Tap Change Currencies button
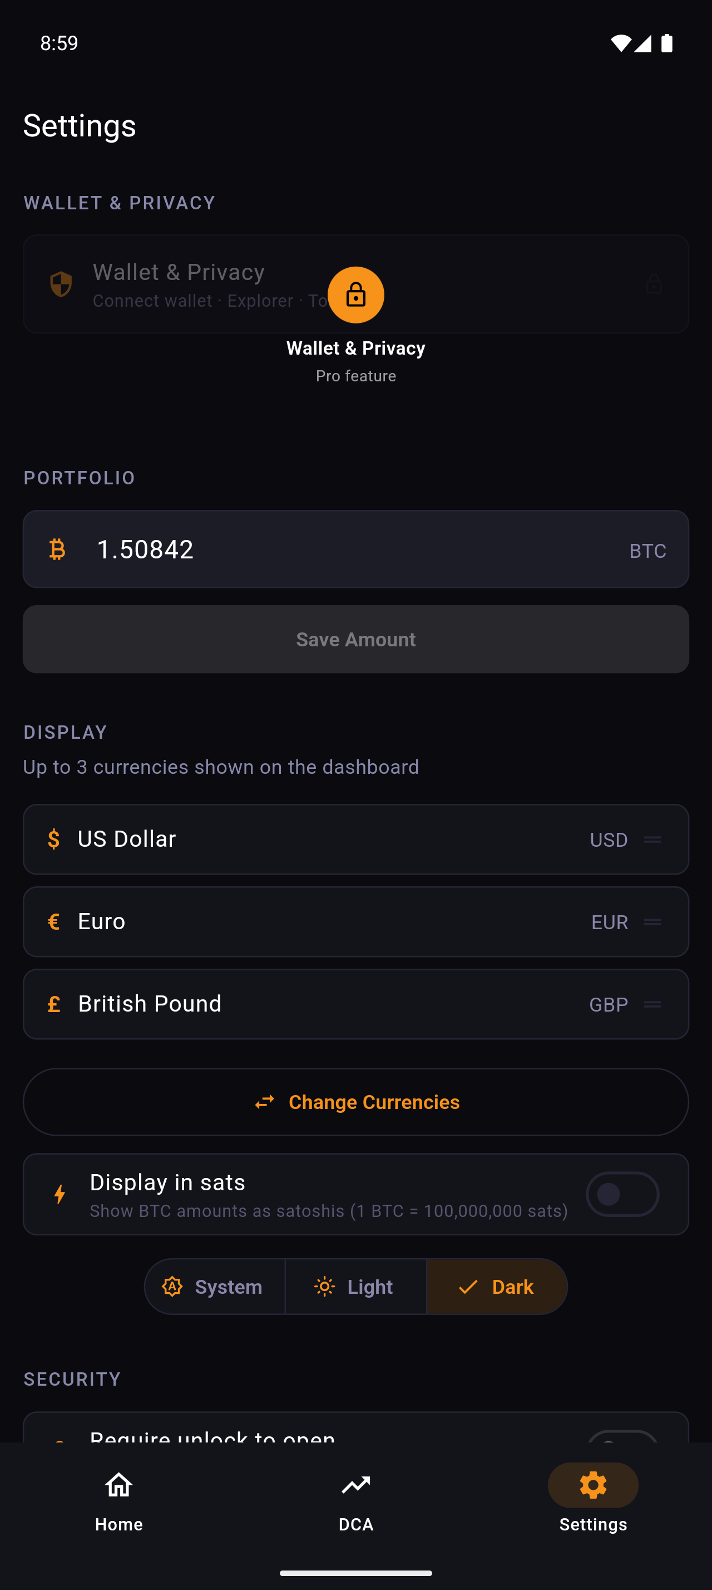The width and height of the screenshot is (712, 1590). (355, 1102)
